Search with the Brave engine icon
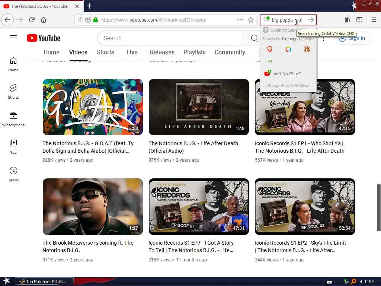This screenshot has width=381, height=286. tap(269, 49)
